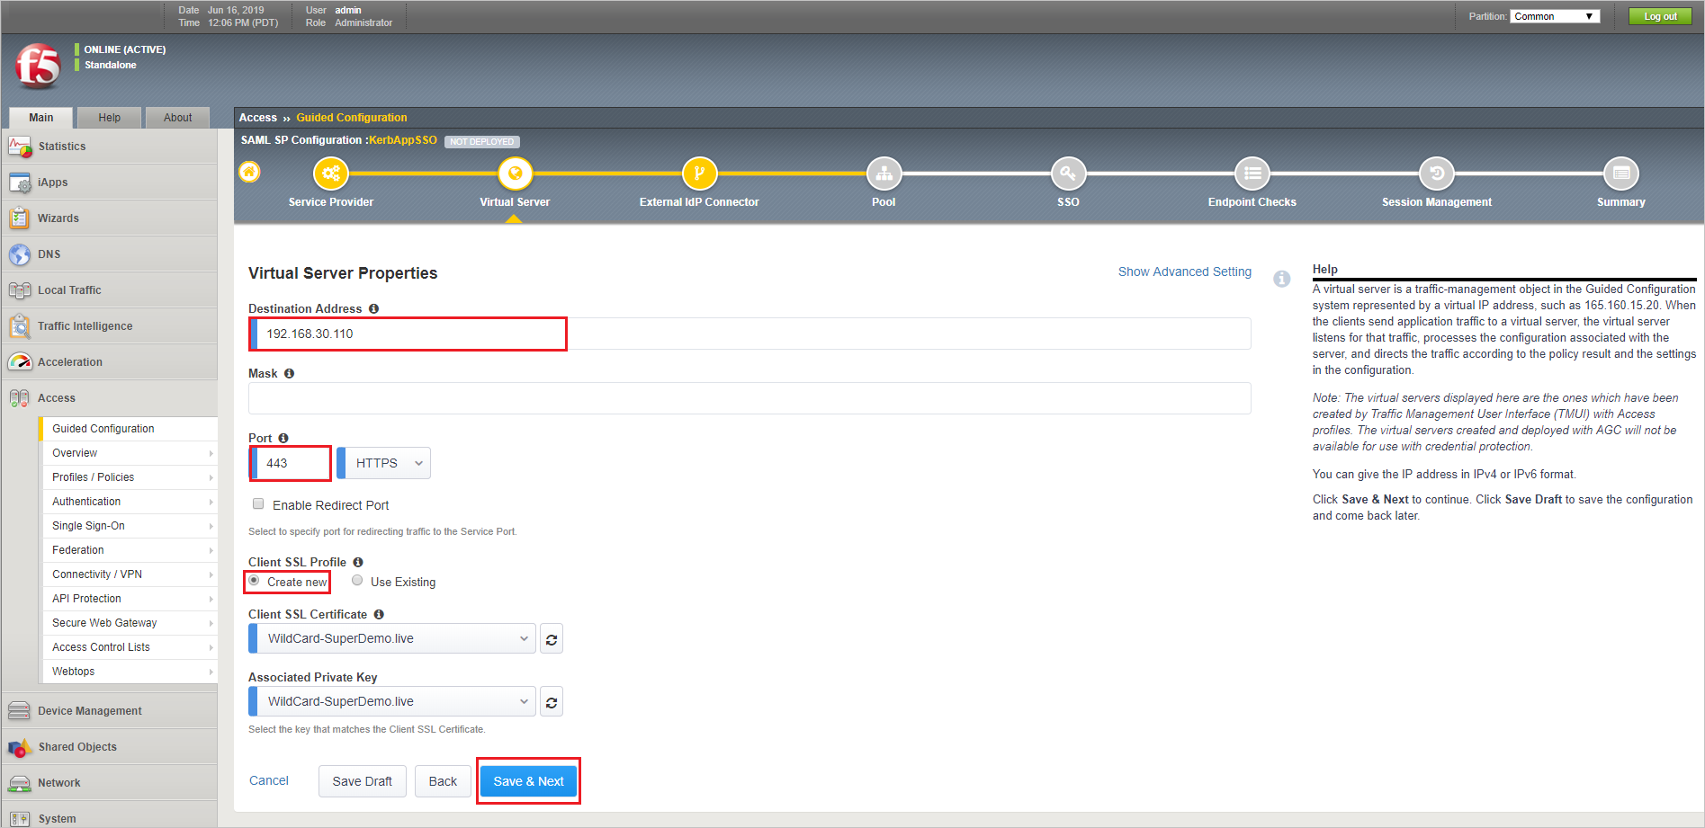The height and width of the screenshot is (828, 1705).
Task: Switch to the Help tab
Action: tap(110, 118)
